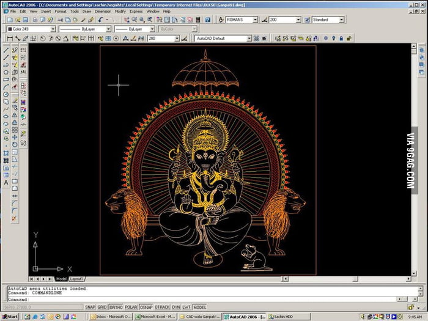Click the Windows Start button

[10, 317]
